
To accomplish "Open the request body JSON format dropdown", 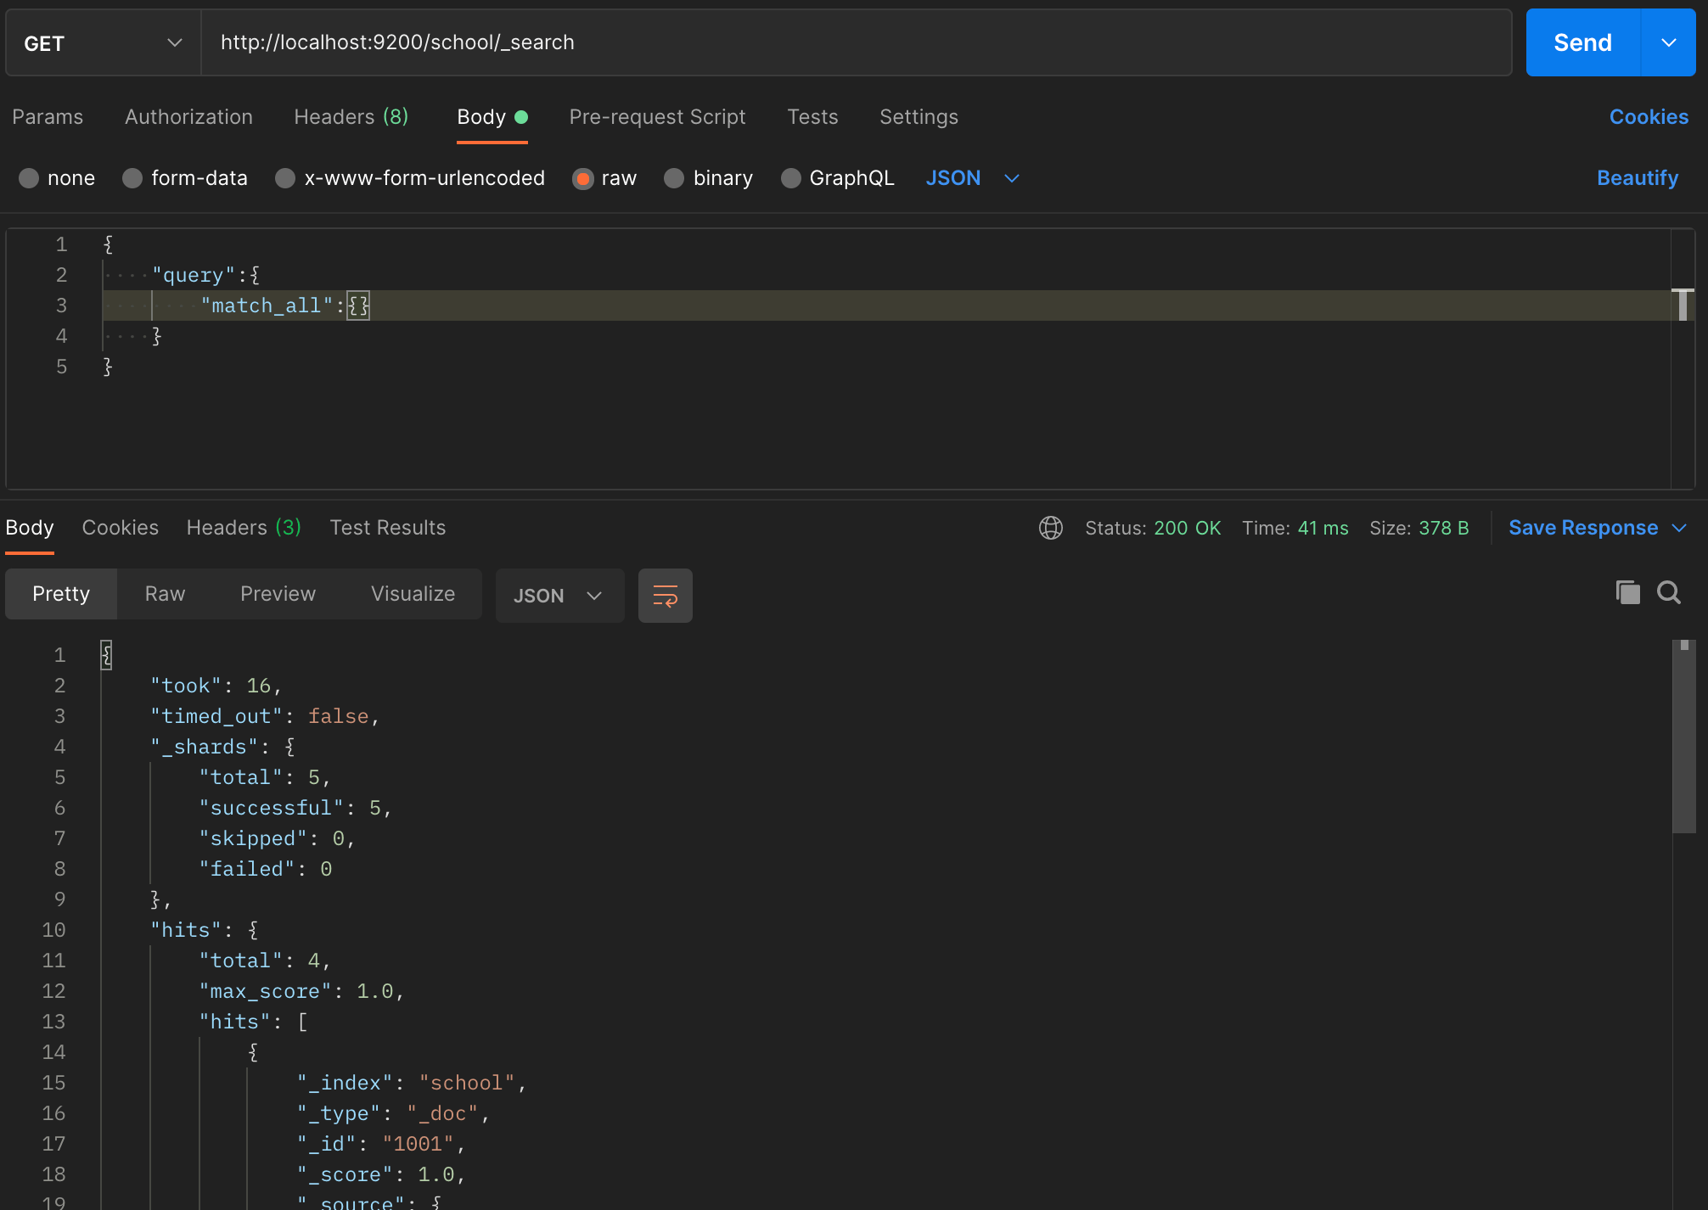I will (972, 178).
